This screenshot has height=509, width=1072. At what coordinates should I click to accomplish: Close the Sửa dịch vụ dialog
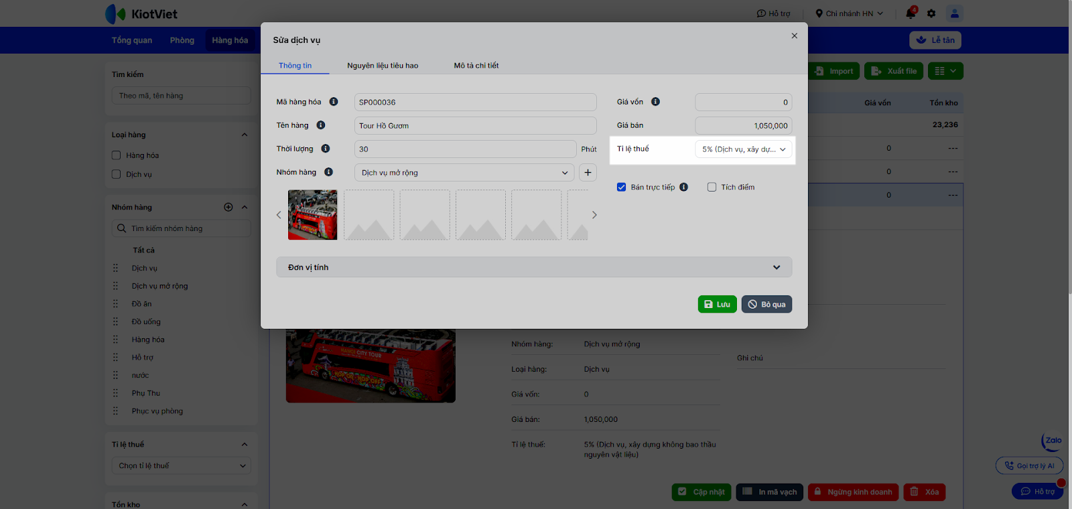tap(795, 36)
